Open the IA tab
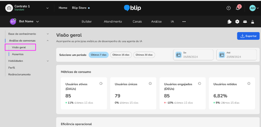 pos(172,22)
